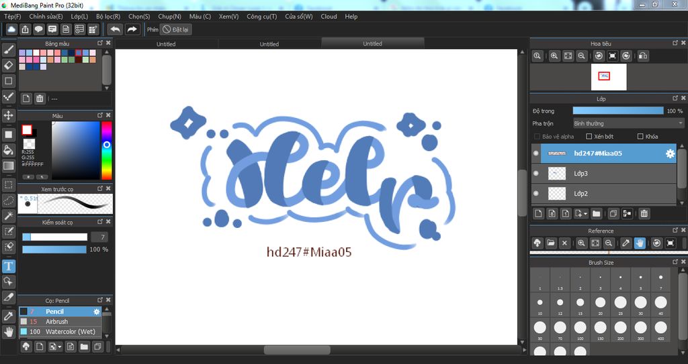Undock the Lớp panel
The image size is (688, 364).
click(675, 99)
